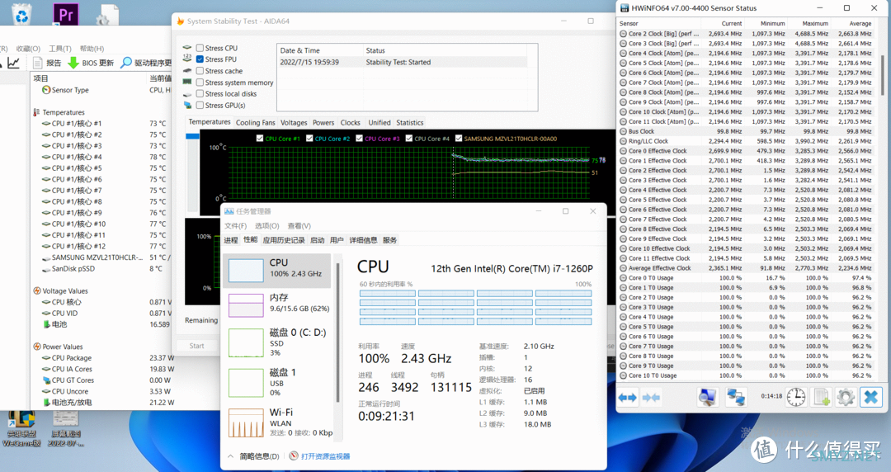
Task: Open the 查看(V) menu in Task Manager
Action: tap(299, 226)
